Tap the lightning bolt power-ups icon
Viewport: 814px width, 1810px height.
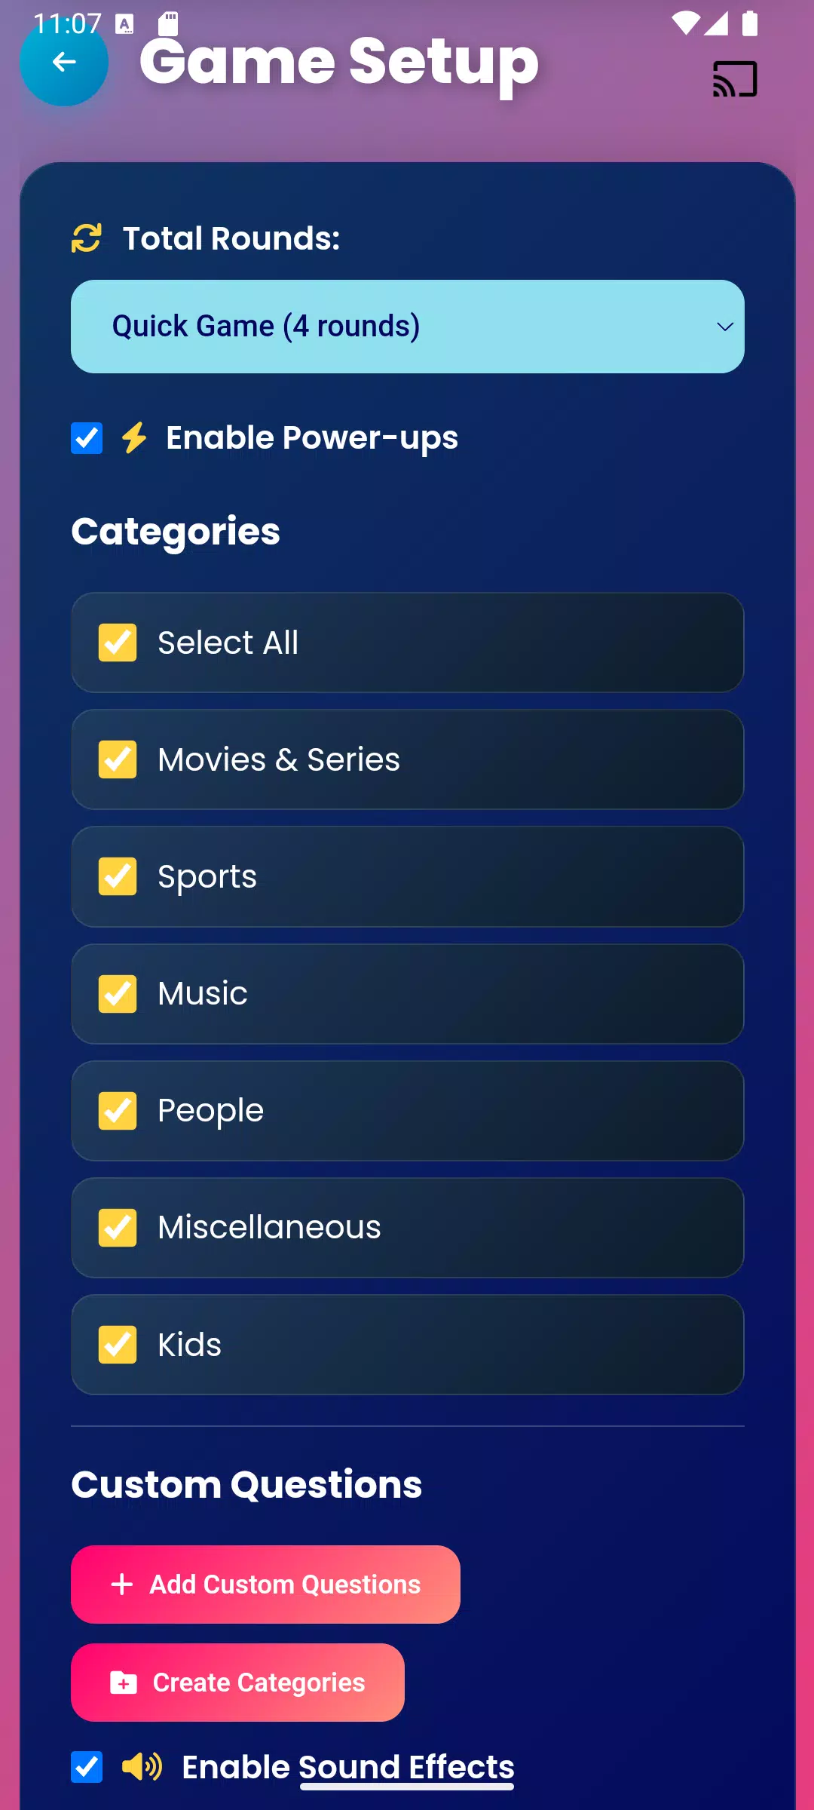[134, 438]
